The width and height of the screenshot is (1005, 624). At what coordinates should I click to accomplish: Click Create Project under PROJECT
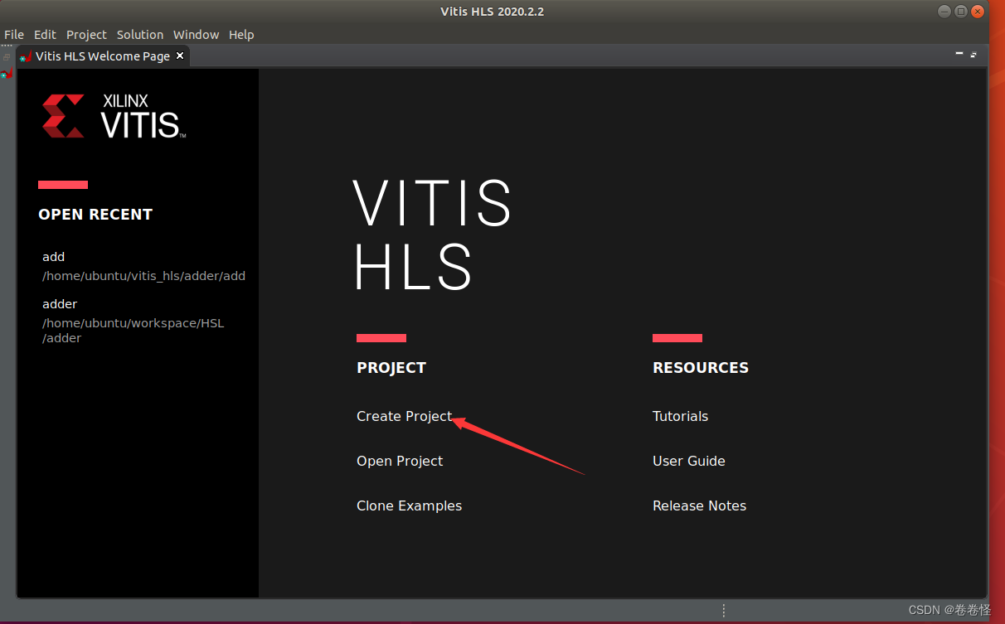click(404, 416)
